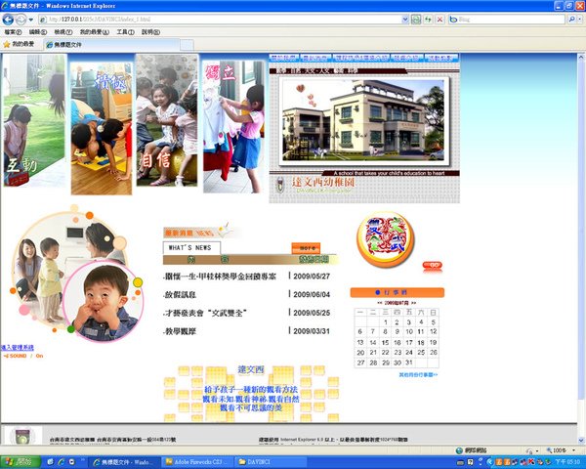
Task: Open the search provider dropdown arrow
Action: (579, 20)
